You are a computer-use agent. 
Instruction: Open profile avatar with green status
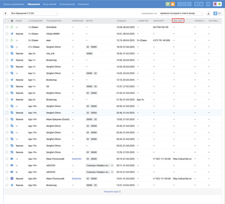[x=217, y=4]
